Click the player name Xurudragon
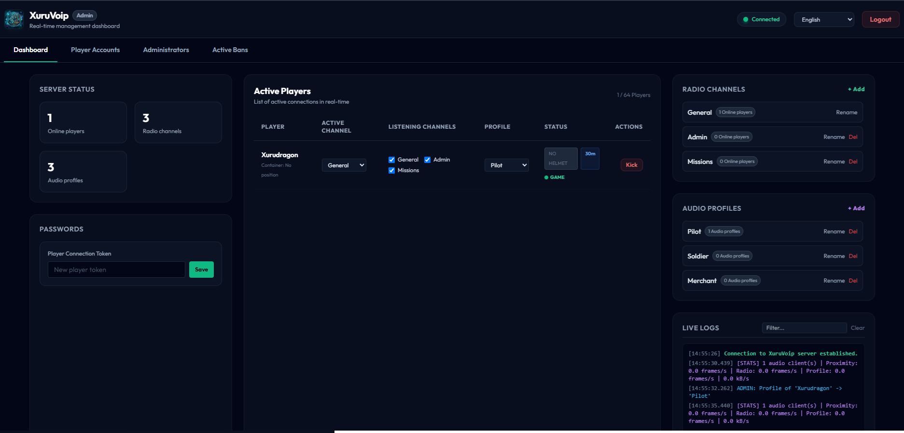This screenshot has height=433, width=904. click(279, 155)
